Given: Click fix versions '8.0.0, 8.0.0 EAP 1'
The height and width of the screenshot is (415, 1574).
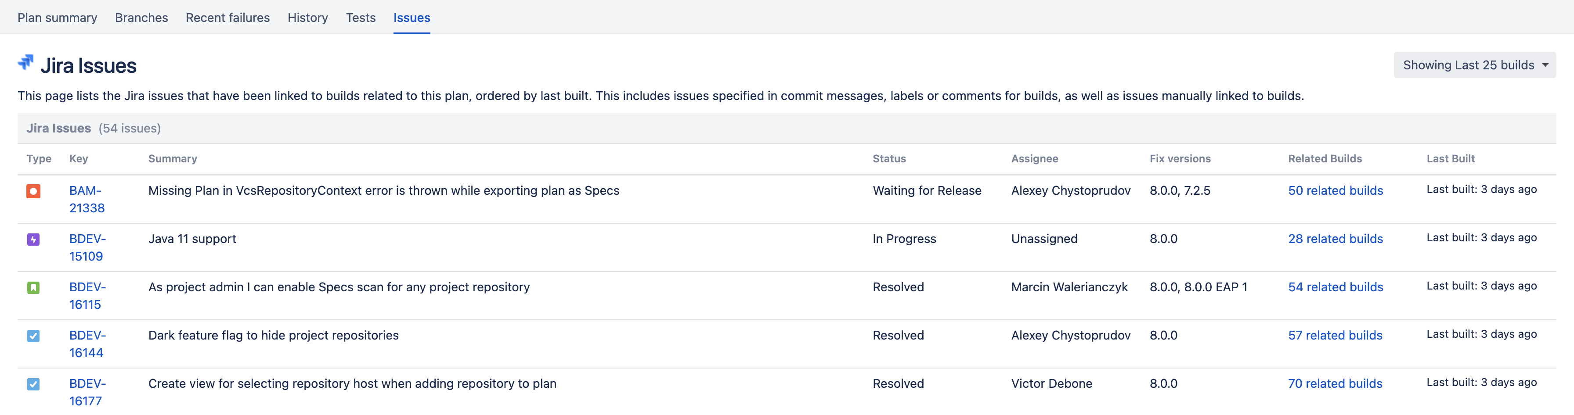Looking at the screenshot, I should 1198,287.
